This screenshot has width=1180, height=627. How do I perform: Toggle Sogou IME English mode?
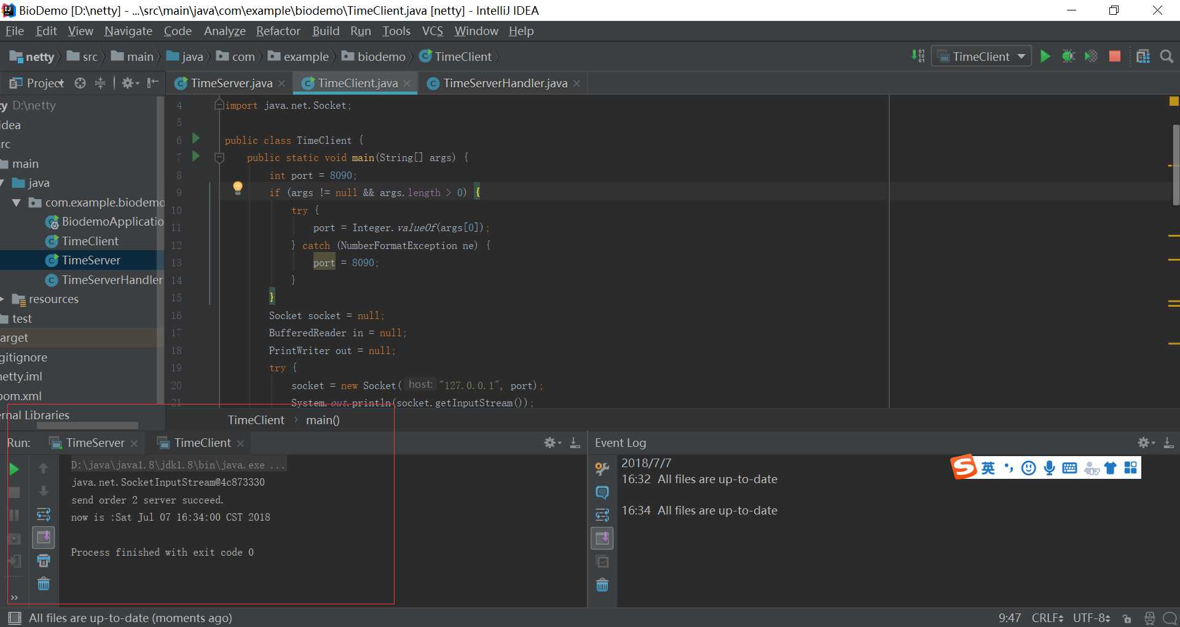(x=988, y=468)
